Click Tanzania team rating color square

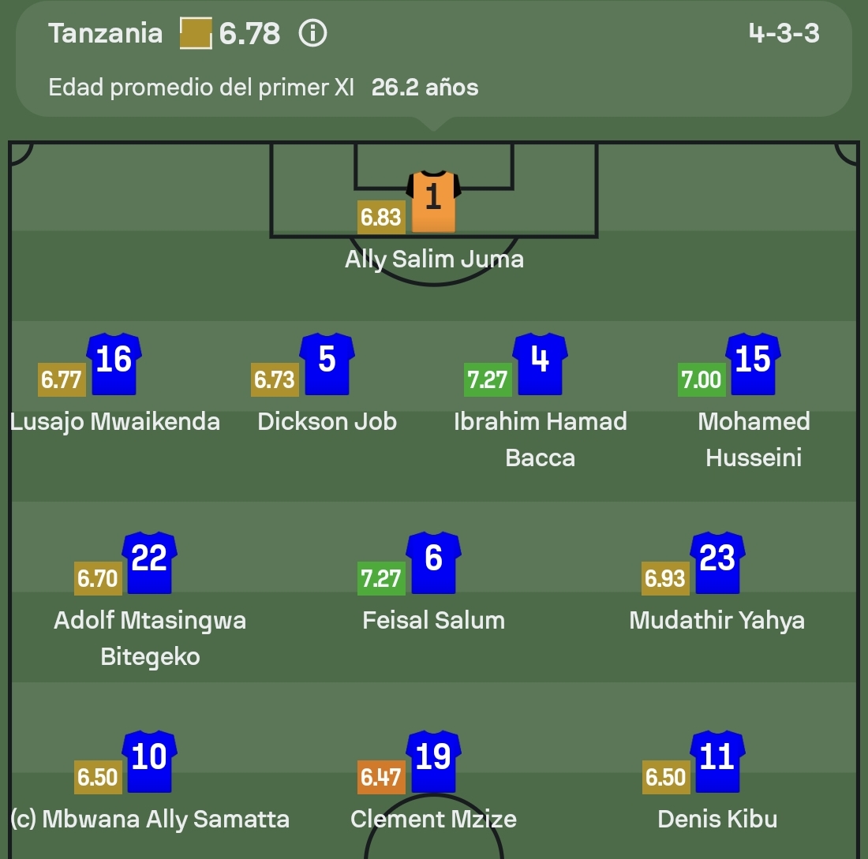[196, 34]
